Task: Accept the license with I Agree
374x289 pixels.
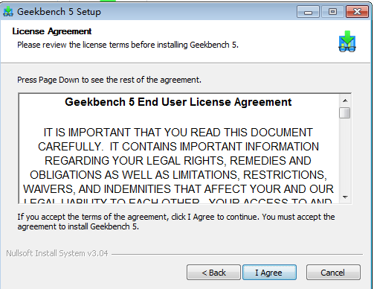Action: 269,273
